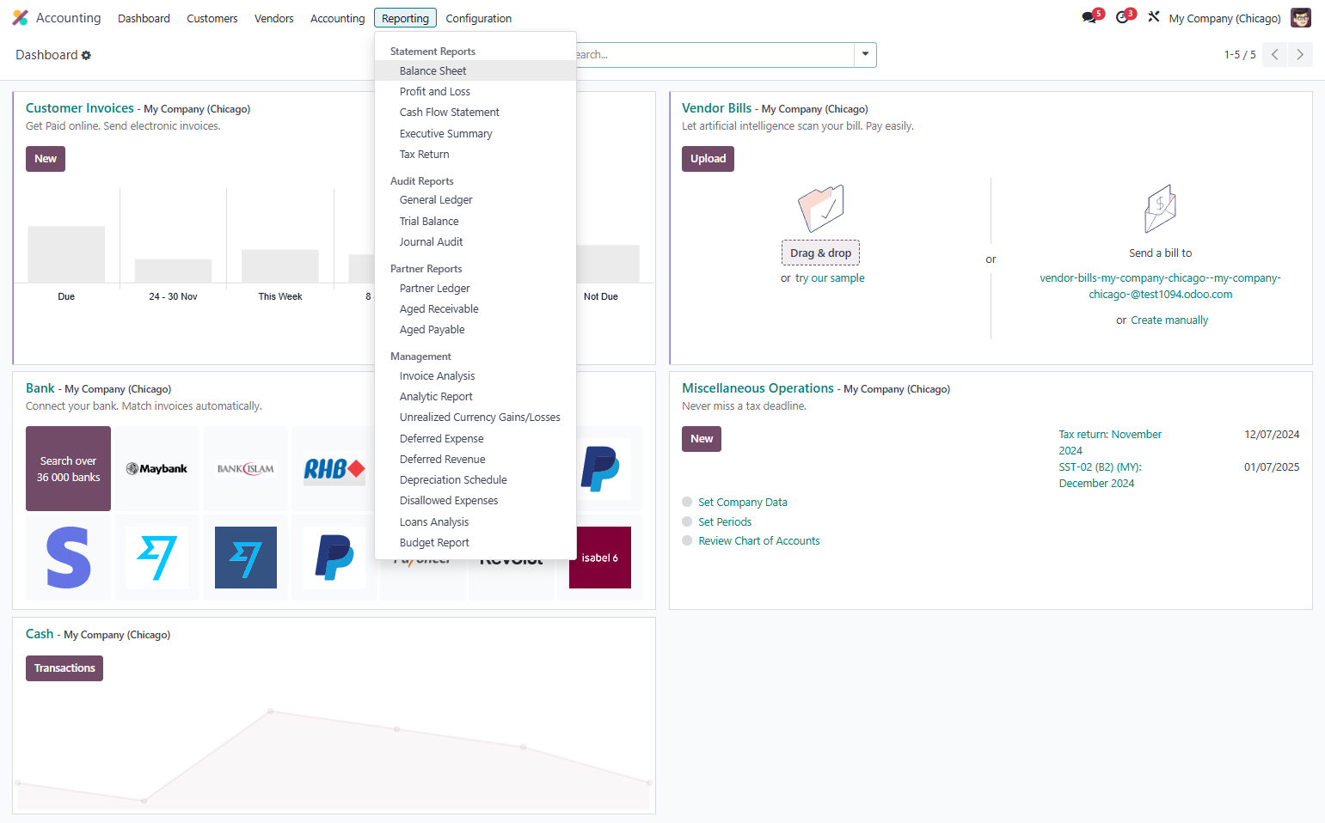Open the My Company (Chicago) switcher
The width and height of the screenshot is (1325, 823).
click(x=1224, y=18)
